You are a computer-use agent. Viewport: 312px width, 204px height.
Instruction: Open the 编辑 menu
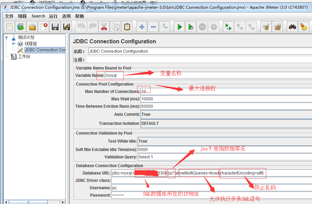(22, 16)
